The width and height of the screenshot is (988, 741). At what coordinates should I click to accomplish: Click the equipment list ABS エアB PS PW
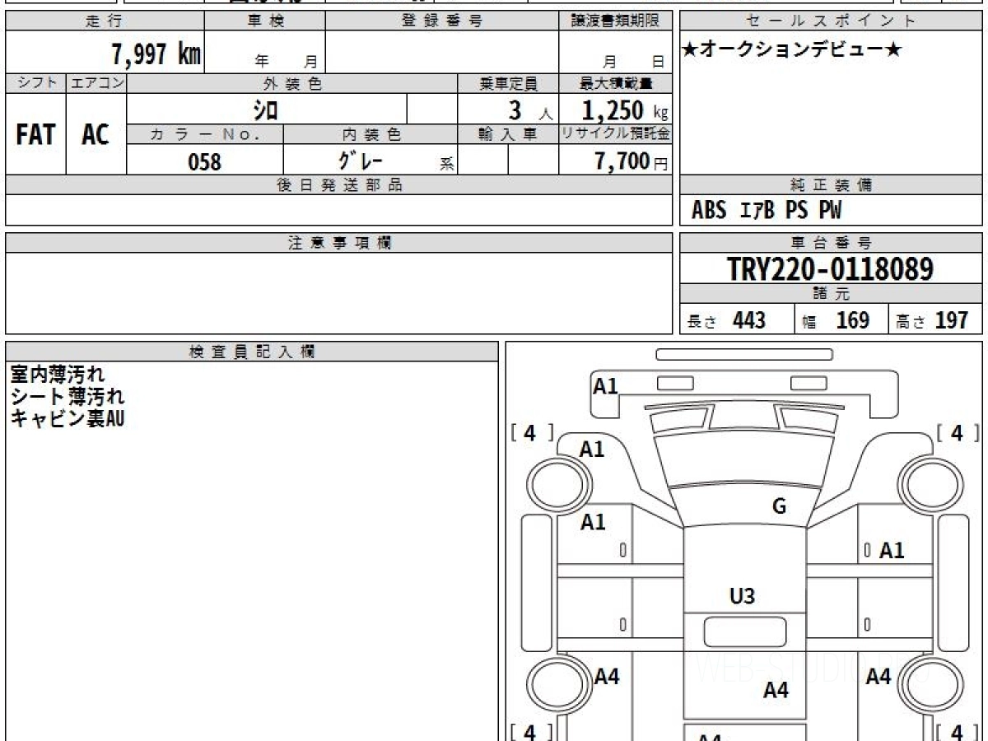point(767,211)
